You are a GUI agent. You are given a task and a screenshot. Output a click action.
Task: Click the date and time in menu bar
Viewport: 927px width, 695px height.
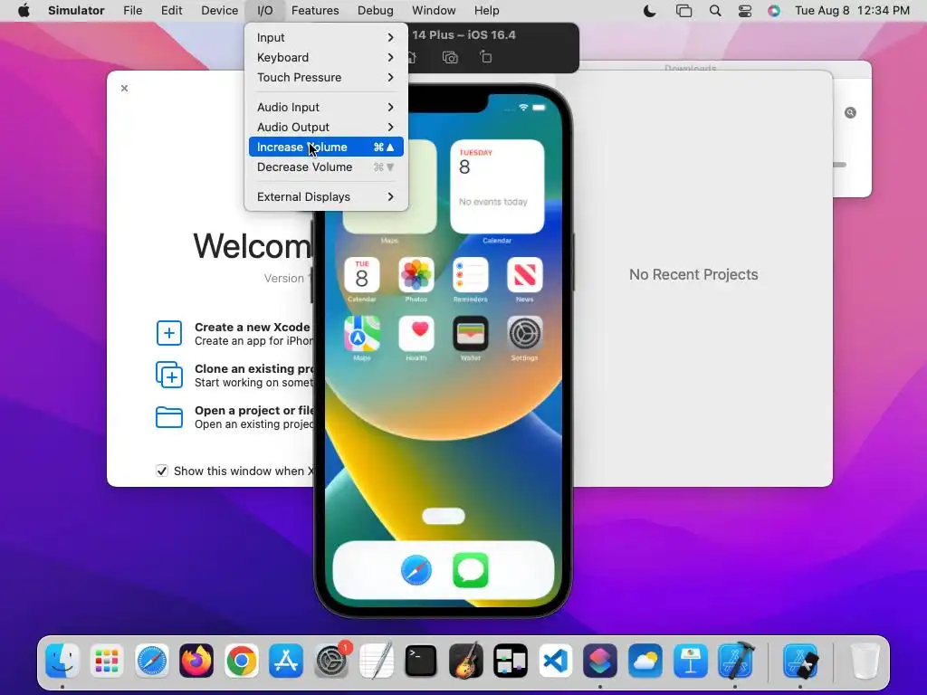(852, 11)
